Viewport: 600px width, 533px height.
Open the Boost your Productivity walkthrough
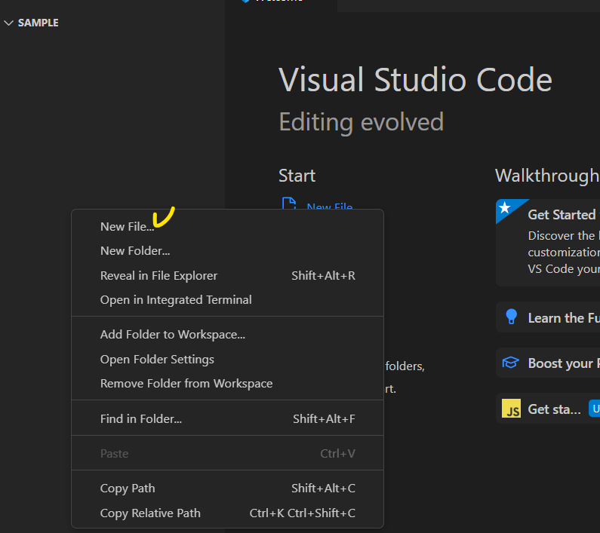548,363
